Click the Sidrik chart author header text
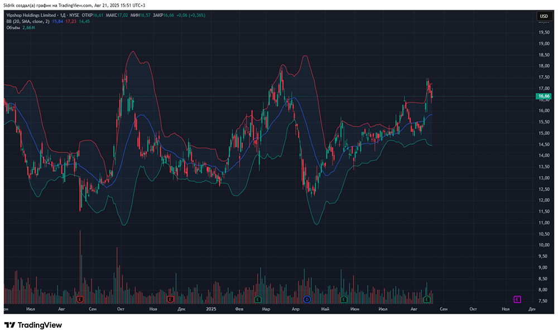Viewport: 558px width, 336px height. point(74,6)
